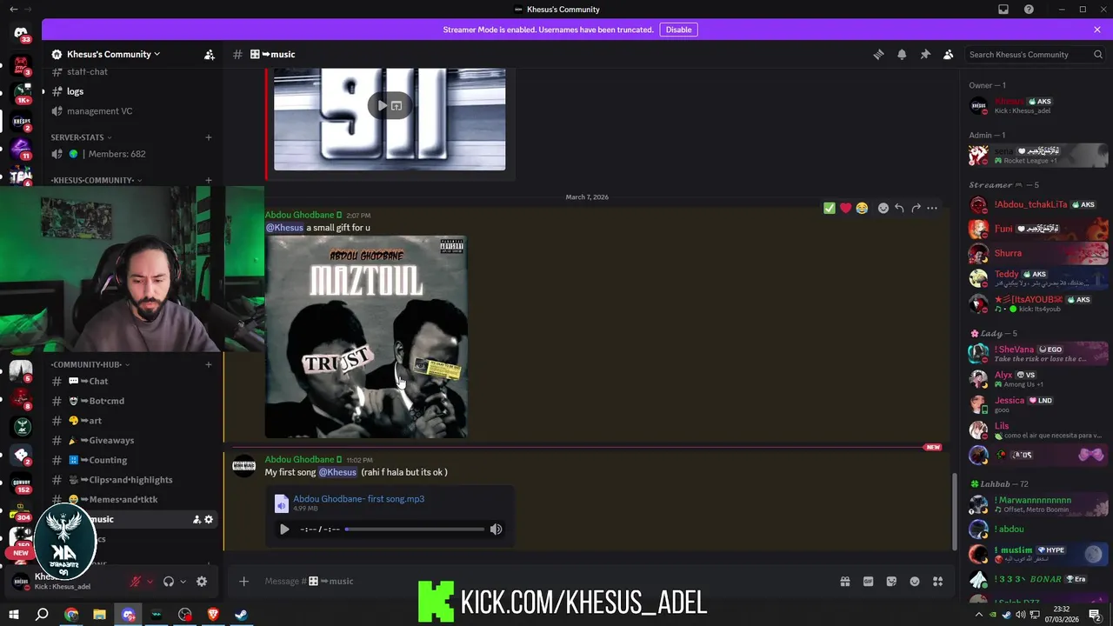Add channel to SERVER-STATS category

point(209,137)
